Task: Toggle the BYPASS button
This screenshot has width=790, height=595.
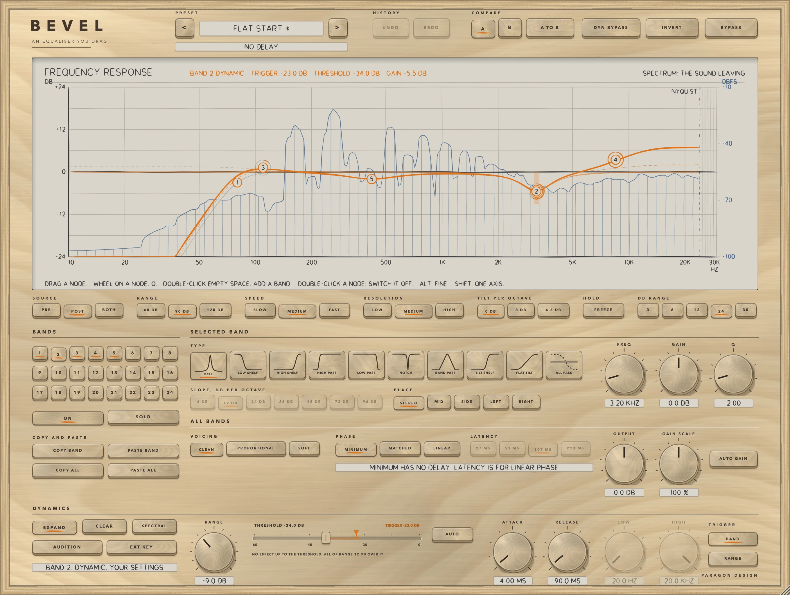Action: coord(731,28)
